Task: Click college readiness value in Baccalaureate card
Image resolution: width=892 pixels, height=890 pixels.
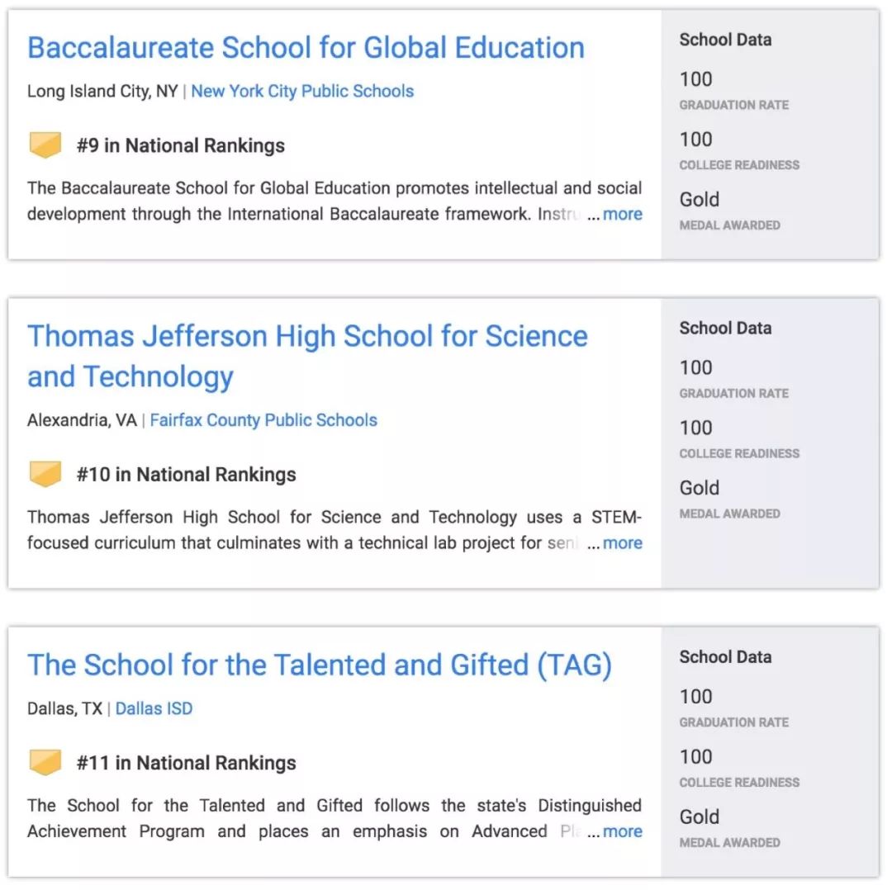Action: [x=695, y=140]
